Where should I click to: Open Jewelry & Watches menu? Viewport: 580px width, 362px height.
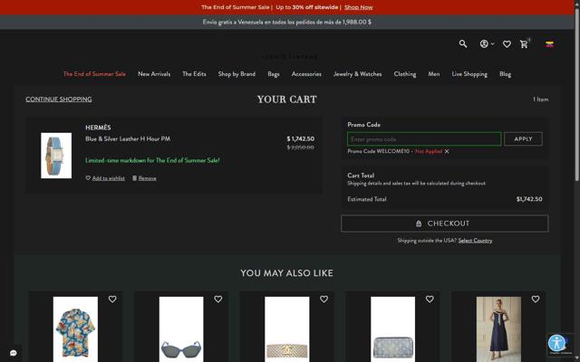coord(357,74)
